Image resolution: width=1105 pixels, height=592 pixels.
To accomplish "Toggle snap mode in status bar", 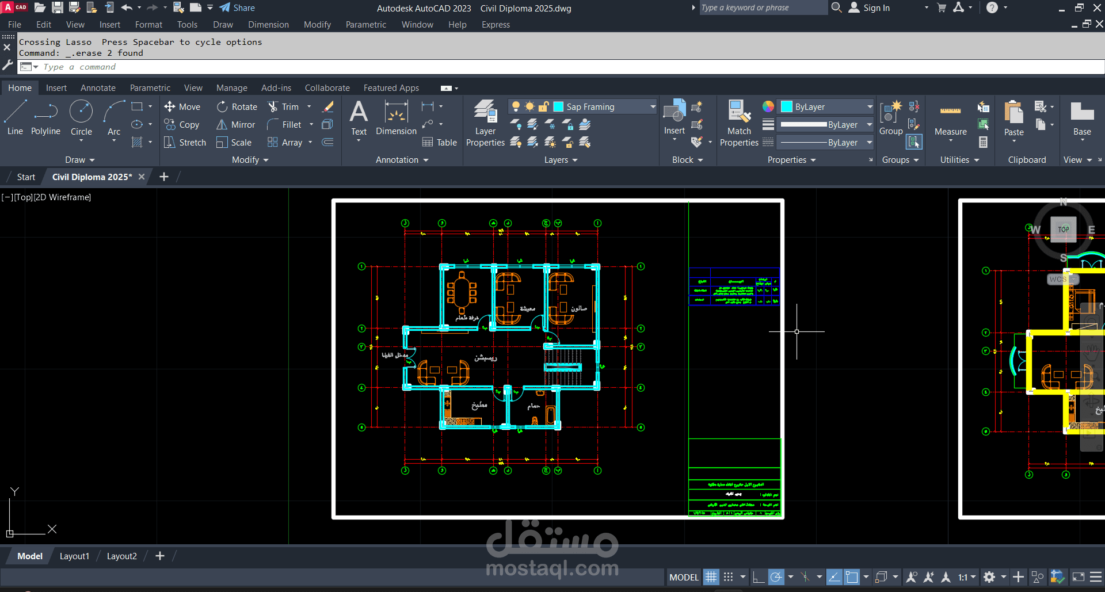I will (x=728, y=577).
